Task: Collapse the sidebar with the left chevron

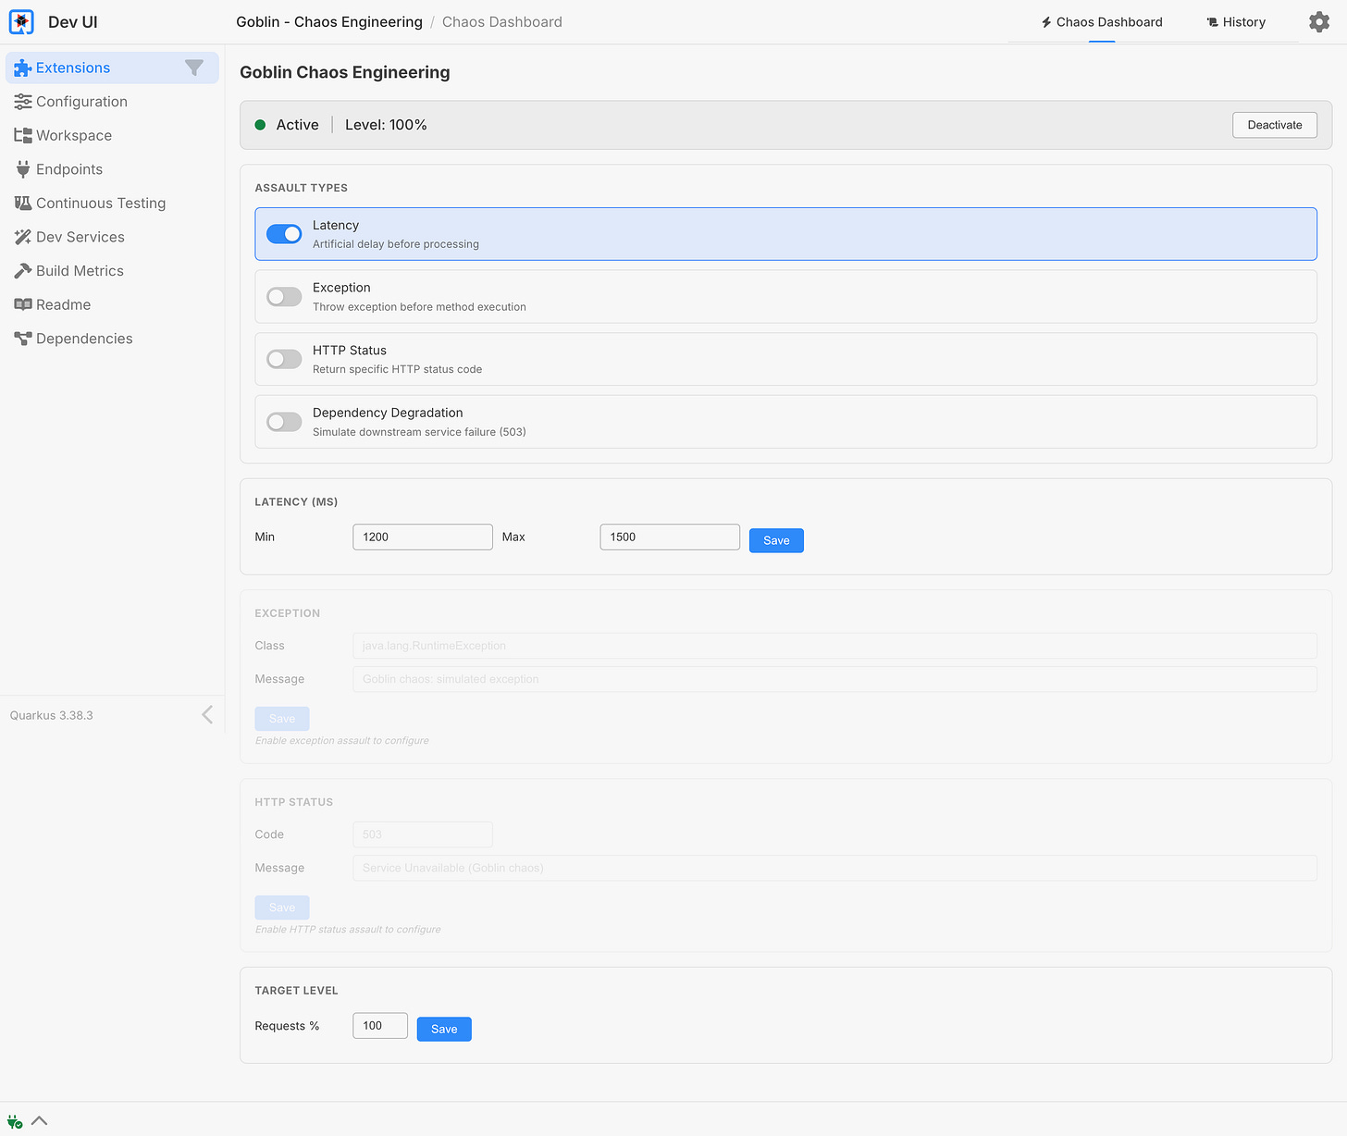Action: tap(207, 714)
